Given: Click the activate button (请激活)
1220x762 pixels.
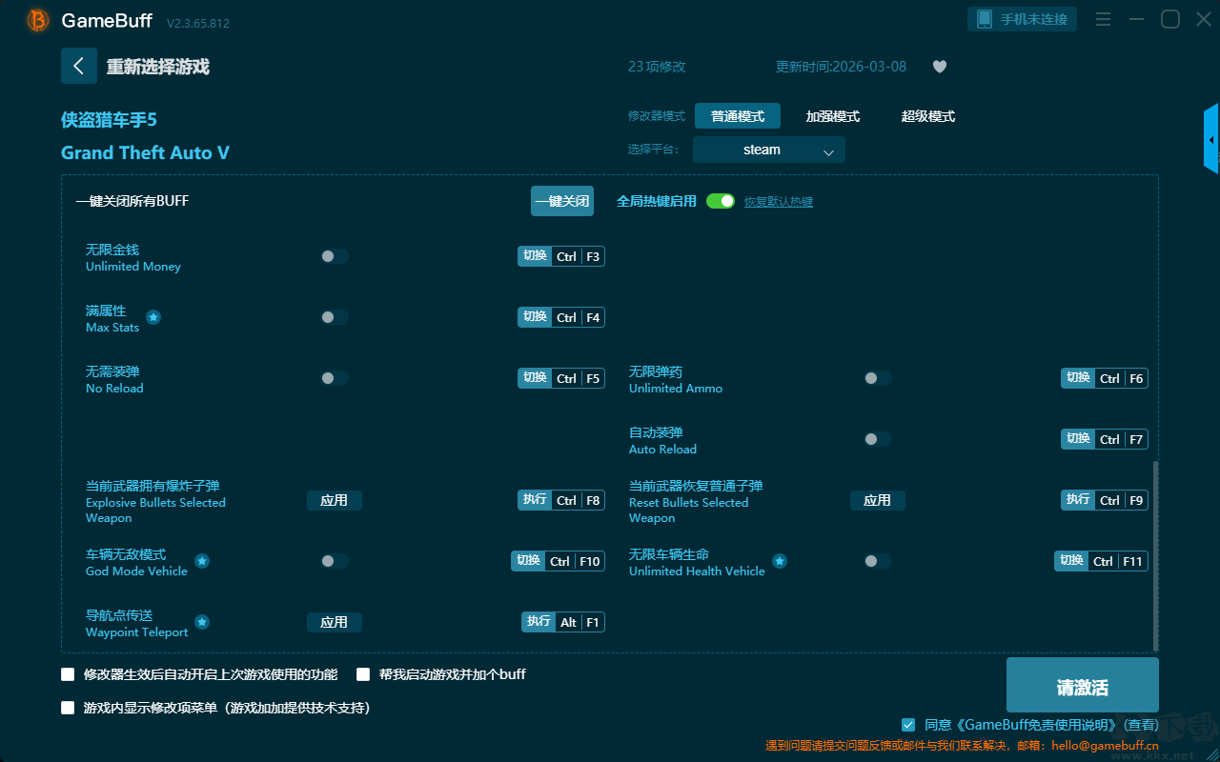Looking at the screenshot, I should (x=1083, y=686).
